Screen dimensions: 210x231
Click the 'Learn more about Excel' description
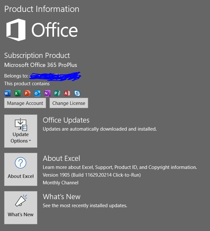120,167
